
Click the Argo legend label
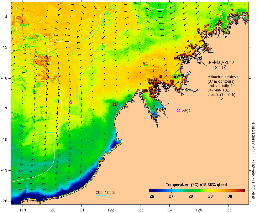pos(186,110)
